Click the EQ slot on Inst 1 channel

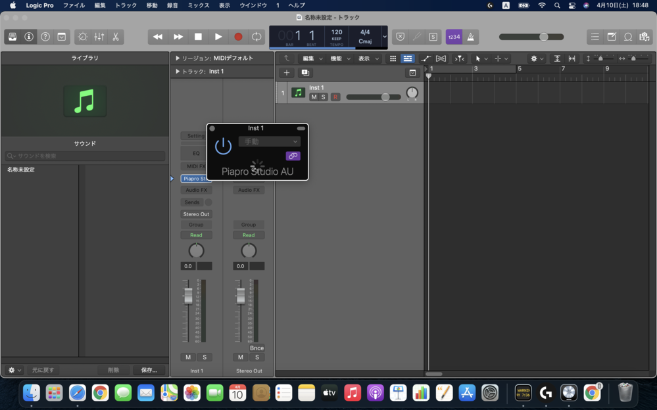point(196,153)
